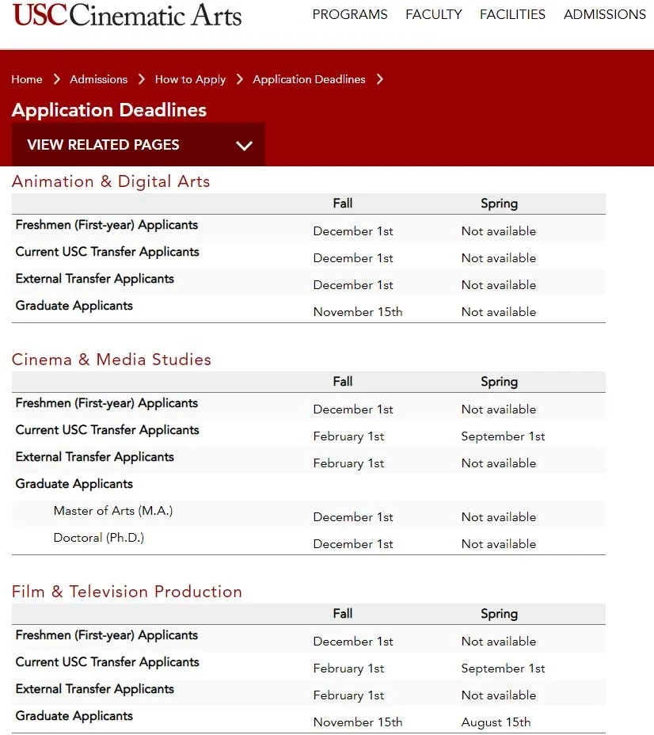Click Current USC Transfer Applicants in Animation table
This screenshot has height=735, width=654.
[x=107, y=252]
